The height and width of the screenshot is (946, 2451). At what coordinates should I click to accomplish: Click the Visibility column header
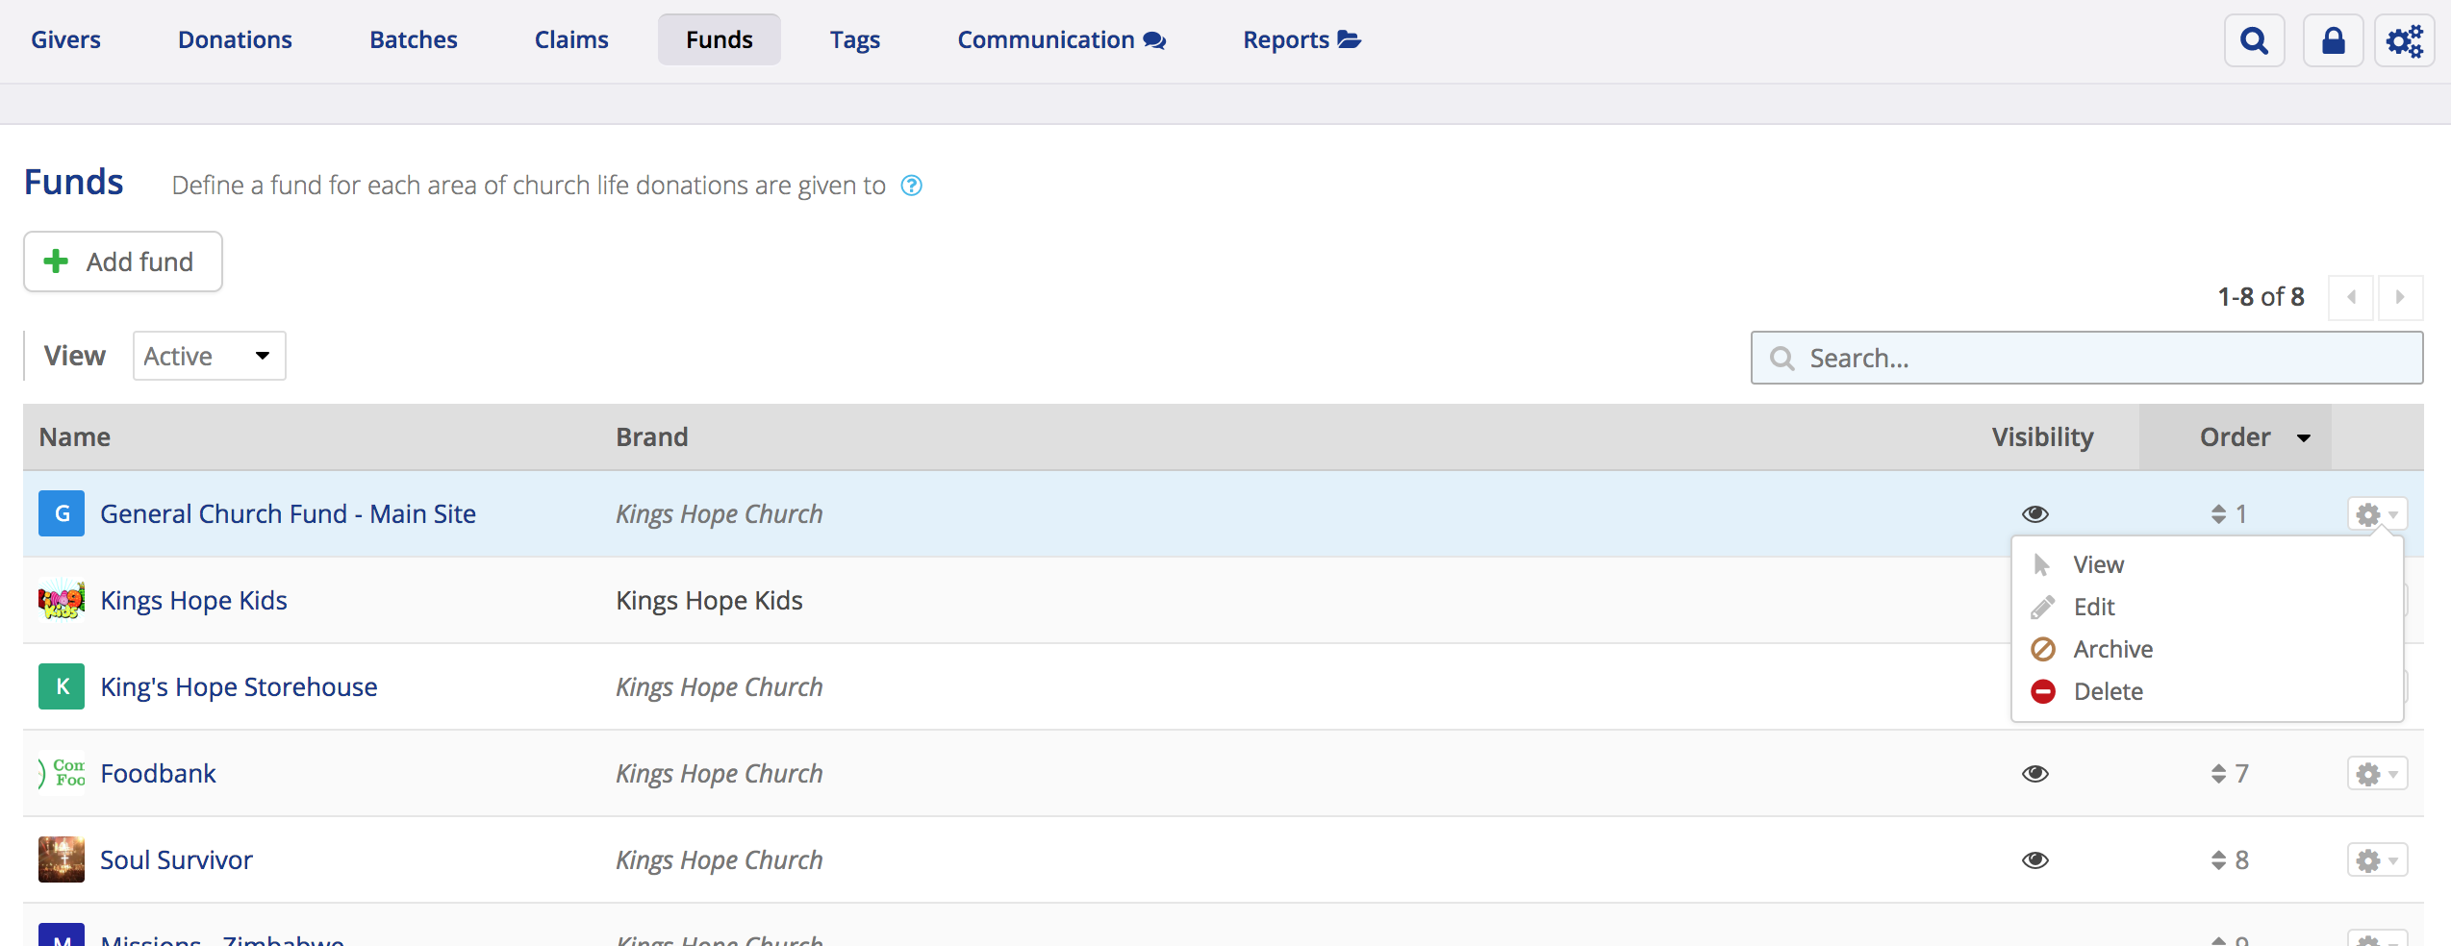[2042, 437]
